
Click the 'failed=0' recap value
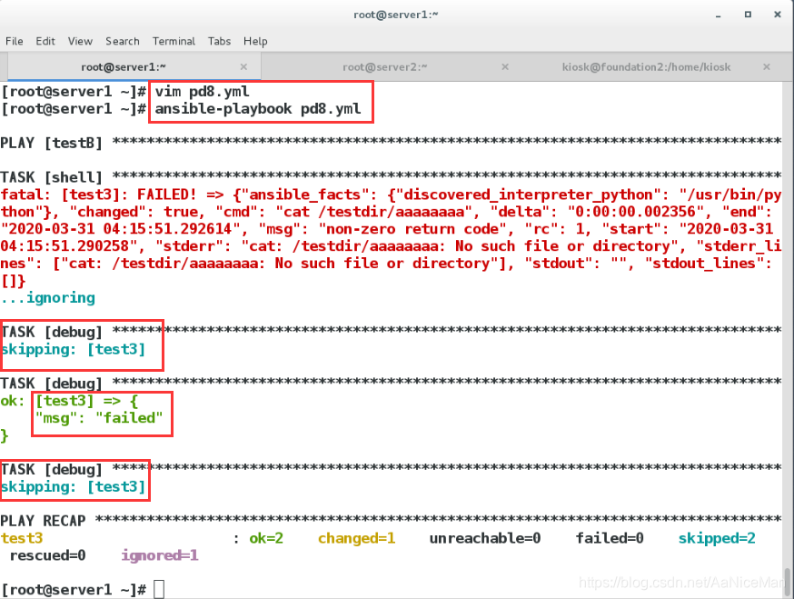(610, 538)
